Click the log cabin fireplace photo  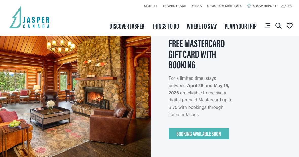(75, 96)
